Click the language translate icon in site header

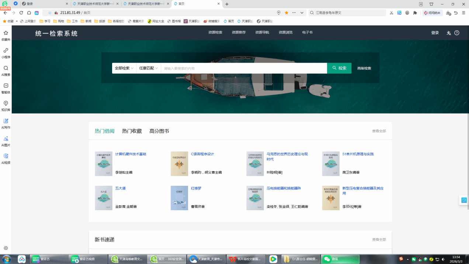tap(449, 33)
